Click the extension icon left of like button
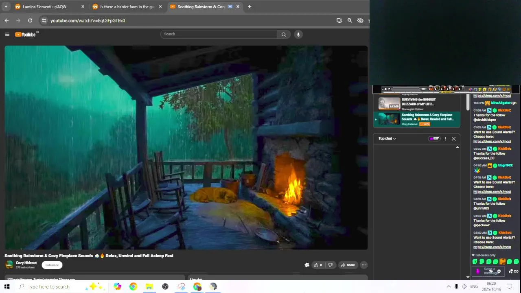This screenshot has height=293, width=521. coord(307,265)
